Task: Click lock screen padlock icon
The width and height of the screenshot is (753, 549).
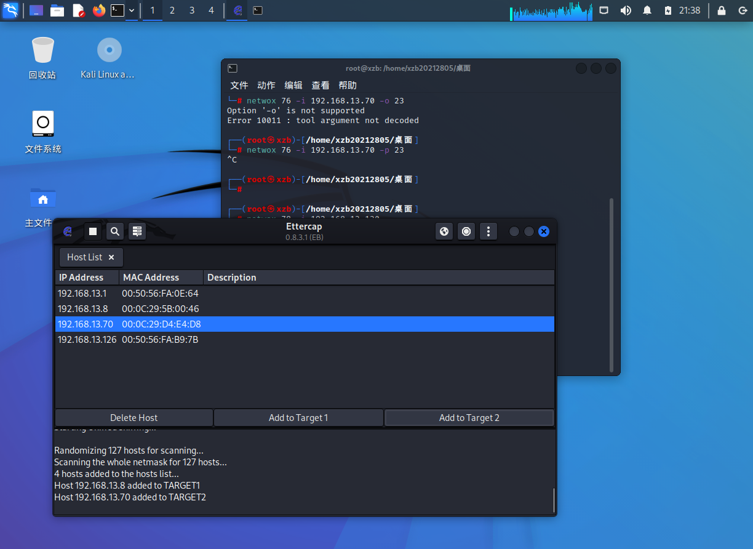Action: click(722, 10)
